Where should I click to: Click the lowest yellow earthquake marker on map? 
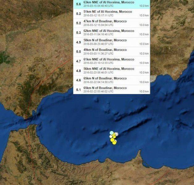point(114,142)
